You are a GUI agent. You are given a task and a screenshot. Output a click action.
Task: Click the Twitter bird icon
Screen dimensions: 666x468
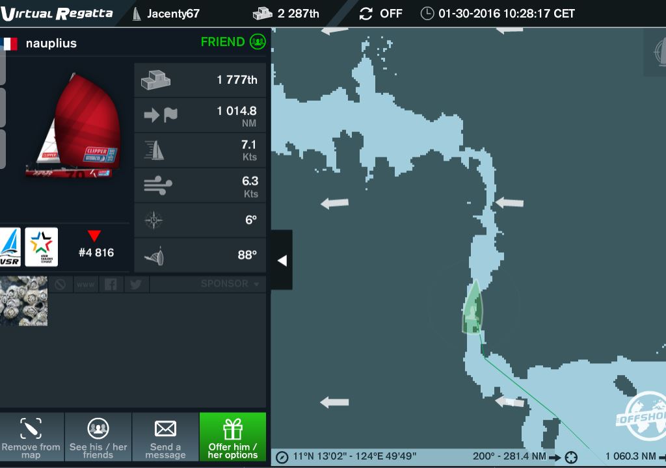(x=136, y=284)
